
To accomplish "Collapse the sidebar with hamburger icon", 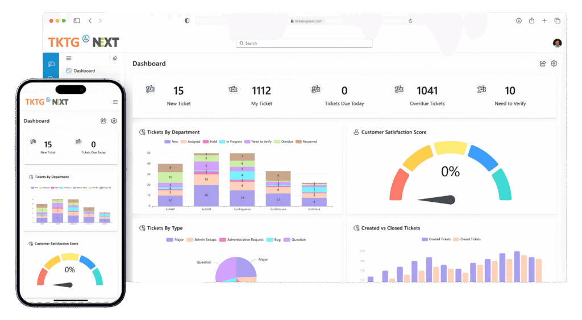I will click(69, 58).
